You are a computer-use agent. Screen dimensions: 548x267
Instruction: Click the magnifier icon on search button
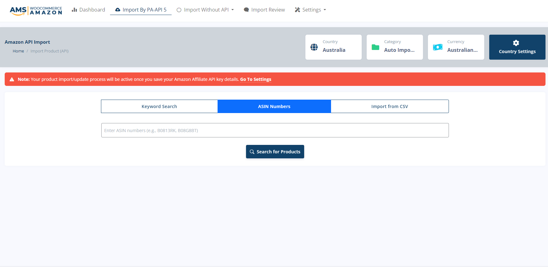252,152
